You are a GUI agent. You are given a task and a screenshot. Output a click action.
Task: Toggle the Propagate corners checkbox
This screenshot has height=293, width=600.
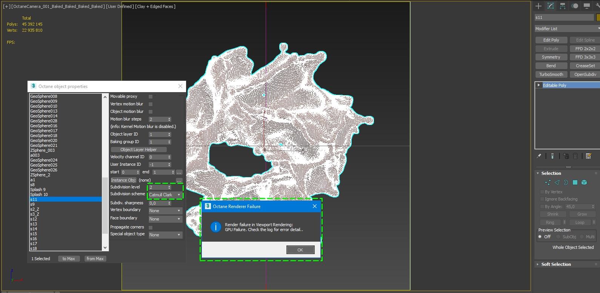click(151, 228)
